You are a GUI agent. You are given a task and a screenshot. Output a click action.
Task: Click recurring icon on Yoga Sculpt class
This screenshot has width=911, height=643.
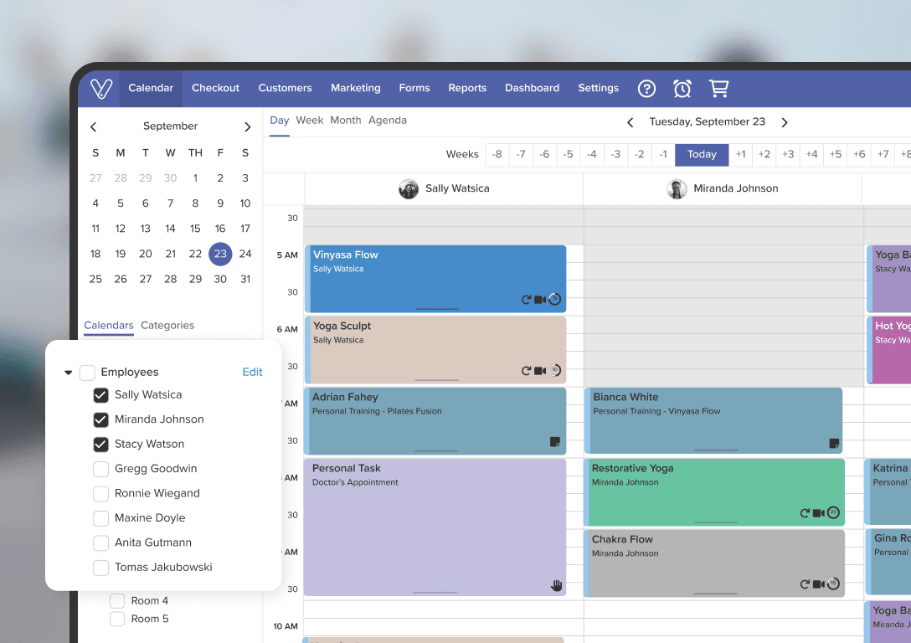526,371
